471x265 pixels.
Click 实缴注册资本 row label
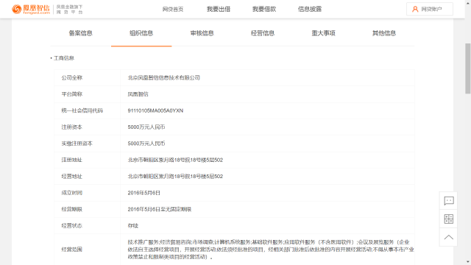pos(77,144)
